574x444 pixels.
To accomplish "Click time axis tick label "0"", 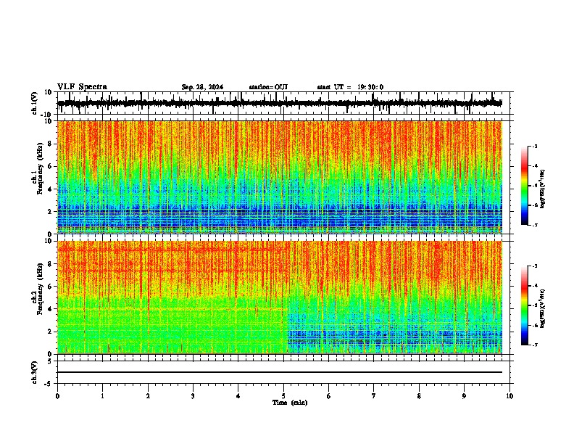I will tap(57, 396).
